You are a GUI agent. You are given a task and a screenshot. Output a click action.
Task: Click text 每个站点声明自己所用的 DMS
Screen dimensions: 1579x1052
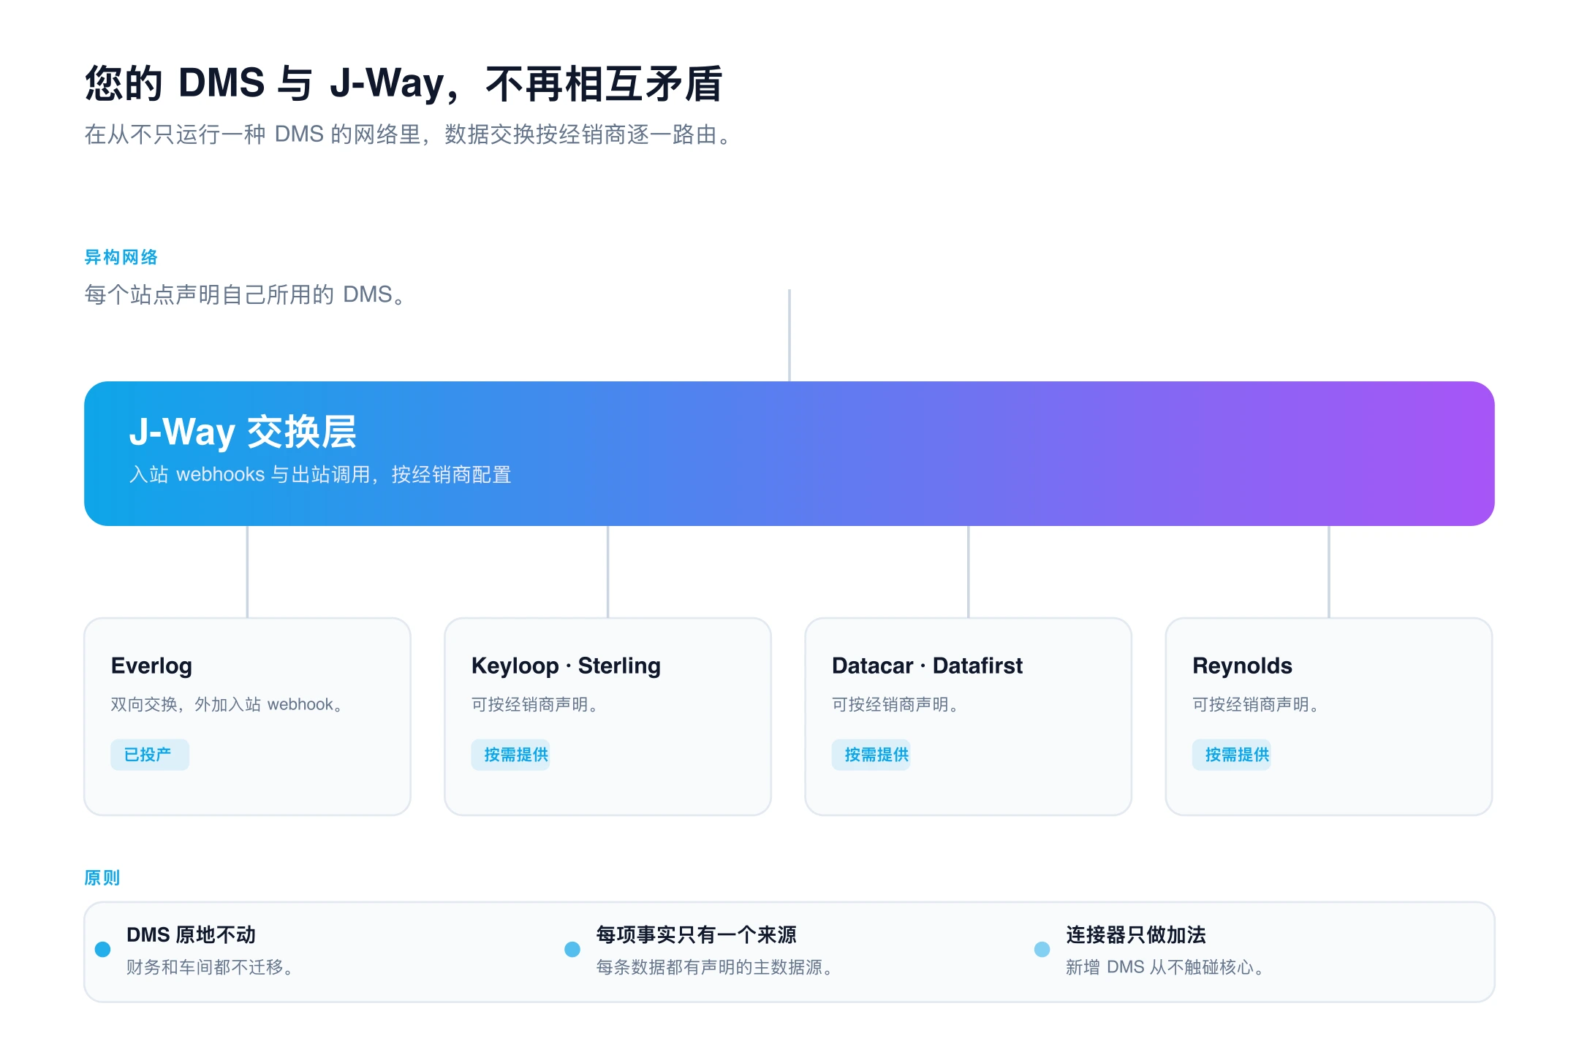pyautogui.click(x=246, y=294)
